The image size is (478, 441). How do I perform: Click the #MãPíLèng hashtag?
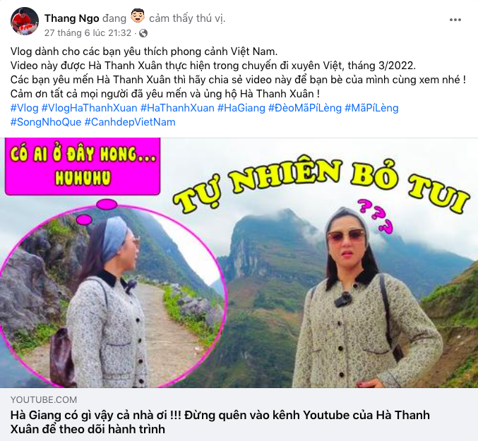pyautogui.click(x=371, y=108)
